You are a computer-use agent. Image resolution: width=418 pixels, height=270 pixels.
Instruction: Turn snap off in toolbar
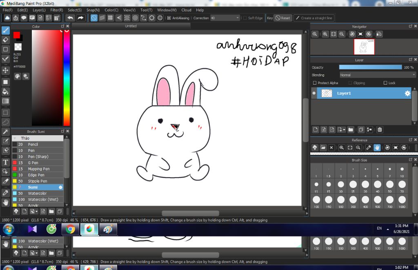point(94,18)
